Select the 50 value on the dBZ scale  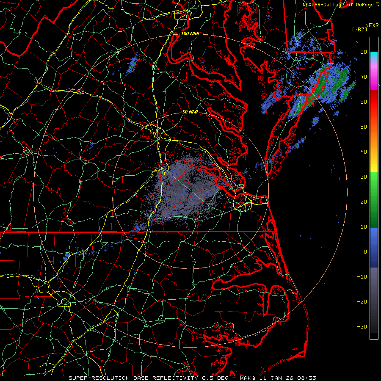coord(364,127)
